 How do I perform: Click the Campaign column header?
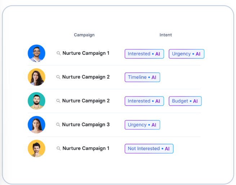[84, 35]
